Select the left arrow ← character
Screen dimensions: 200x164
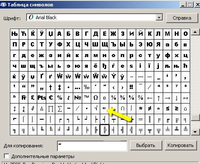click(x=149, y=98)
